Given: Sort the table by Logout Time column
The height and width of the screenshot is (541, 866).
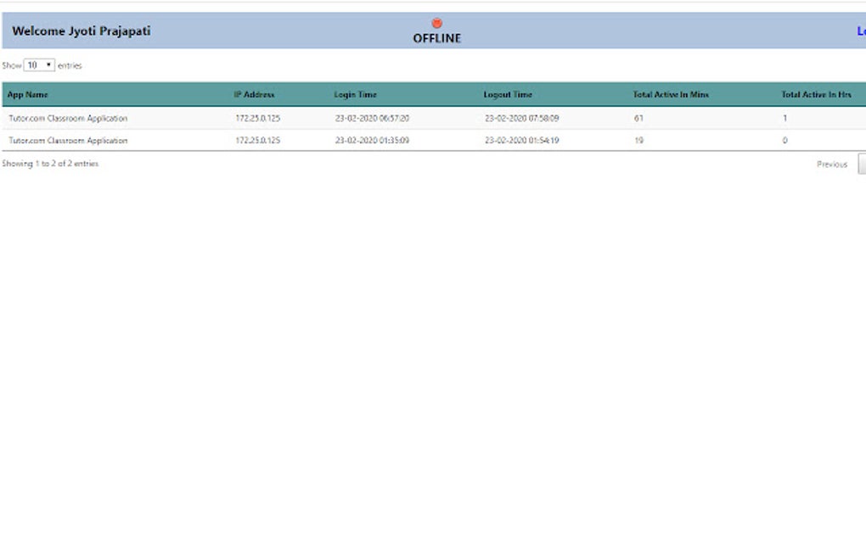Looking at the screenshot, I should point(512,94).
